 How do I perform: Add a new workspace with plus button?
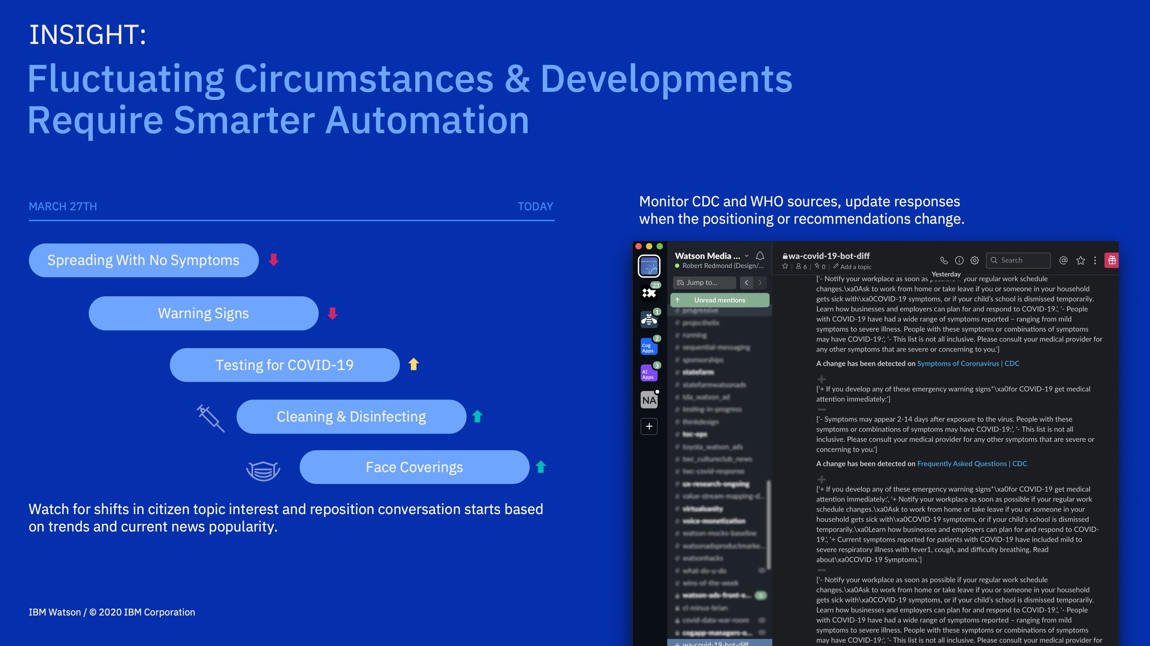649,426
